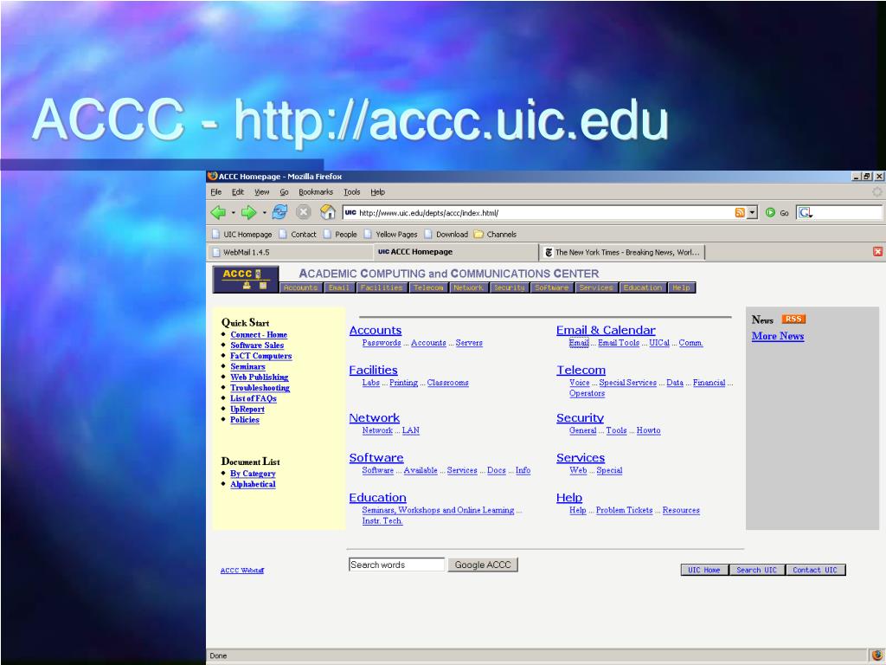Open the Howto link under Security
Image resolution: width=886 pixels, height=665 pixels.
[x=648, y=430]
